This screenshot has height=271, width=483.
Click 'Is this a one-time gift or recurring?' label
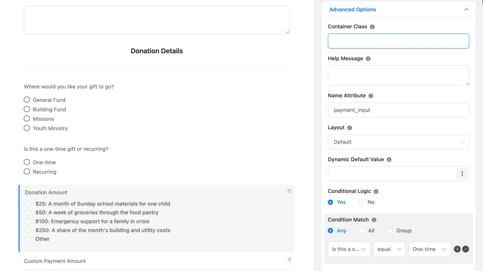66,149
